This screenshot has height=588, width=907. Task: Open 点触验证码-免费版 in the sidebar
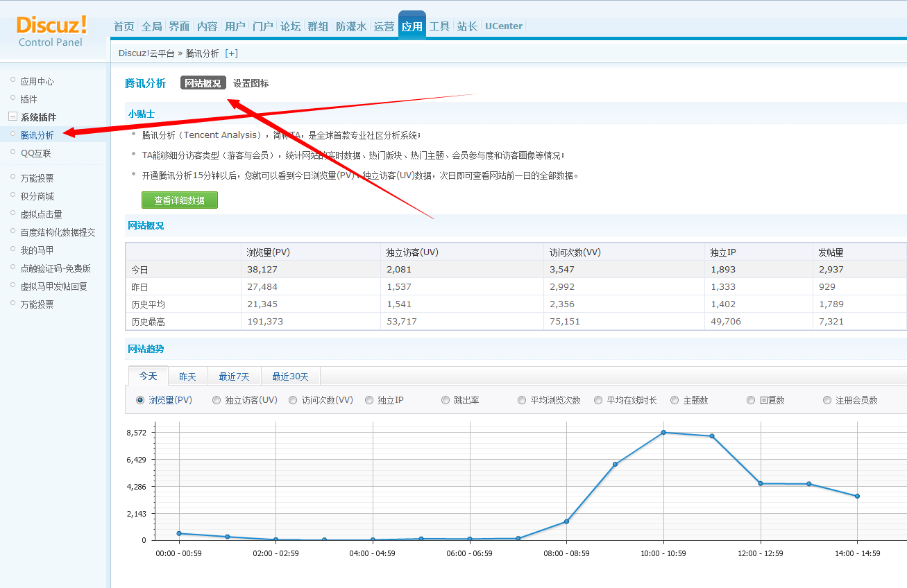[x=56, y=268]
